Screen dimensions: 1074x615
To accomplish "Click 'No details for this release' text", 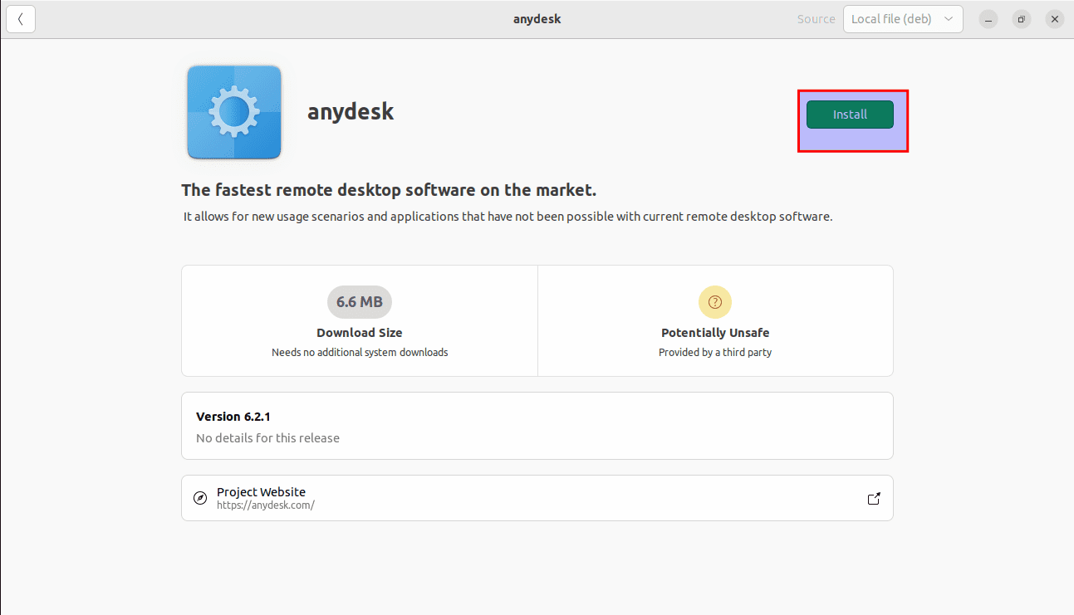I will [x=267, y=437].
